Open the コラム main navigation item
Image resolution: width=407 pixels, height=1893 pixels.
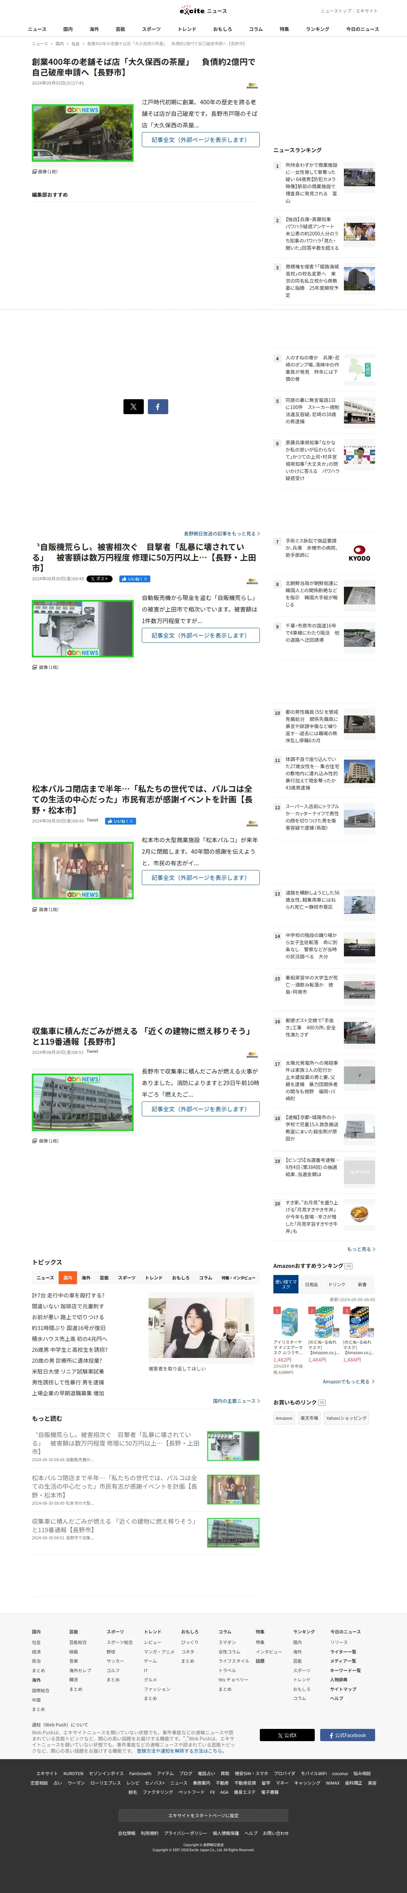pyautogui.click(x=255, y=30)
